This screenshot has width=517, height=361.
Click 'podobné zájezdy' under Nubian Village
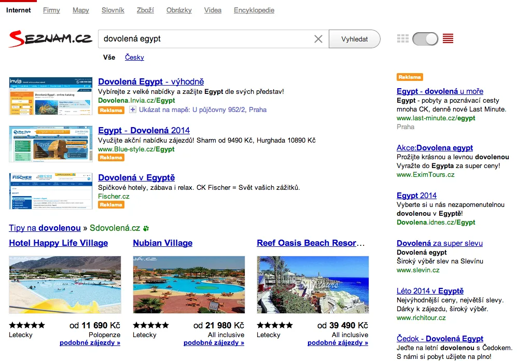pyautogui.click(x=214, y=342)
